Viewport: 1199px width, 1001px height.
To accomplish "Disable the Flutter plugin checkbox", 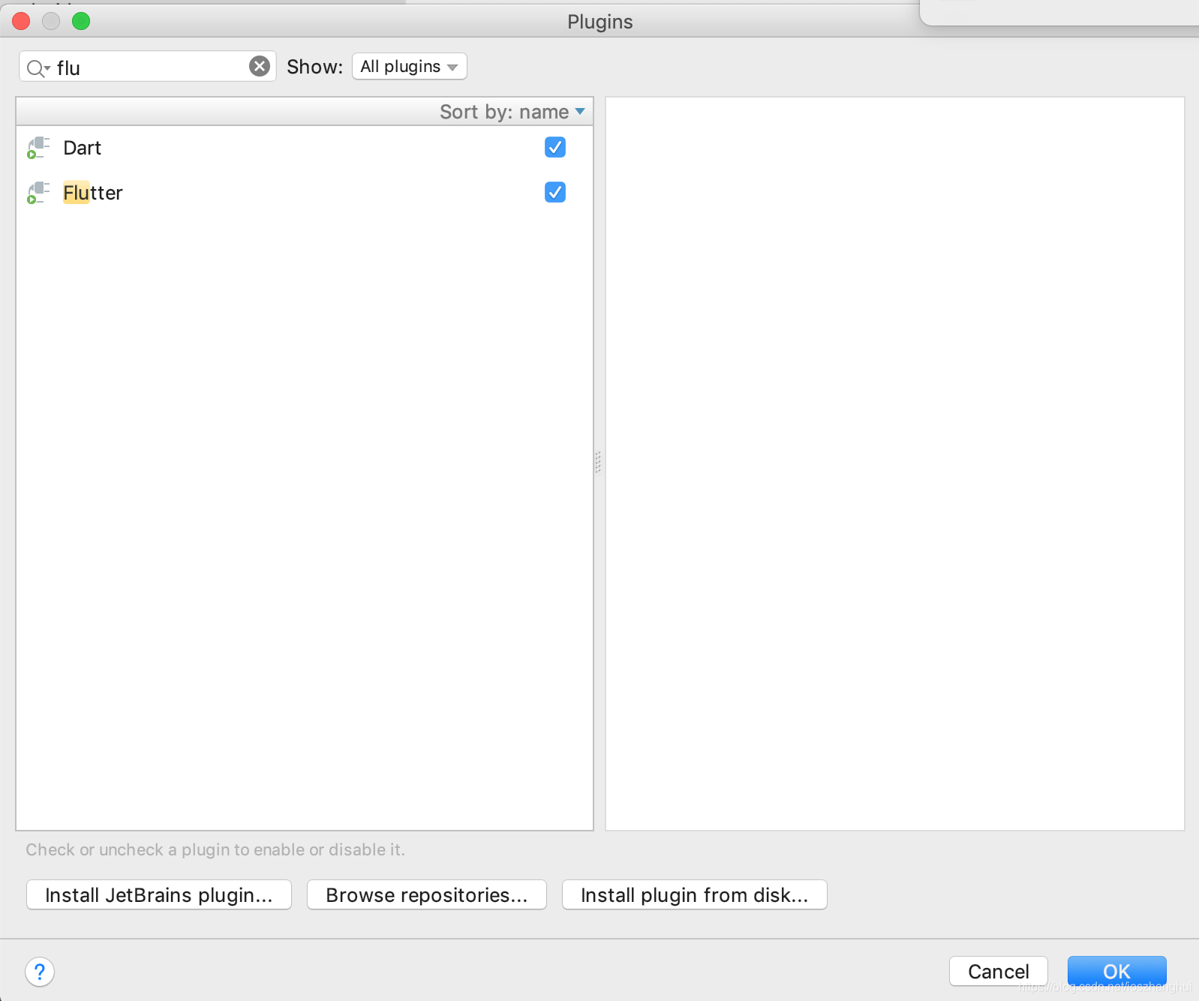I will tap(555, 192).
